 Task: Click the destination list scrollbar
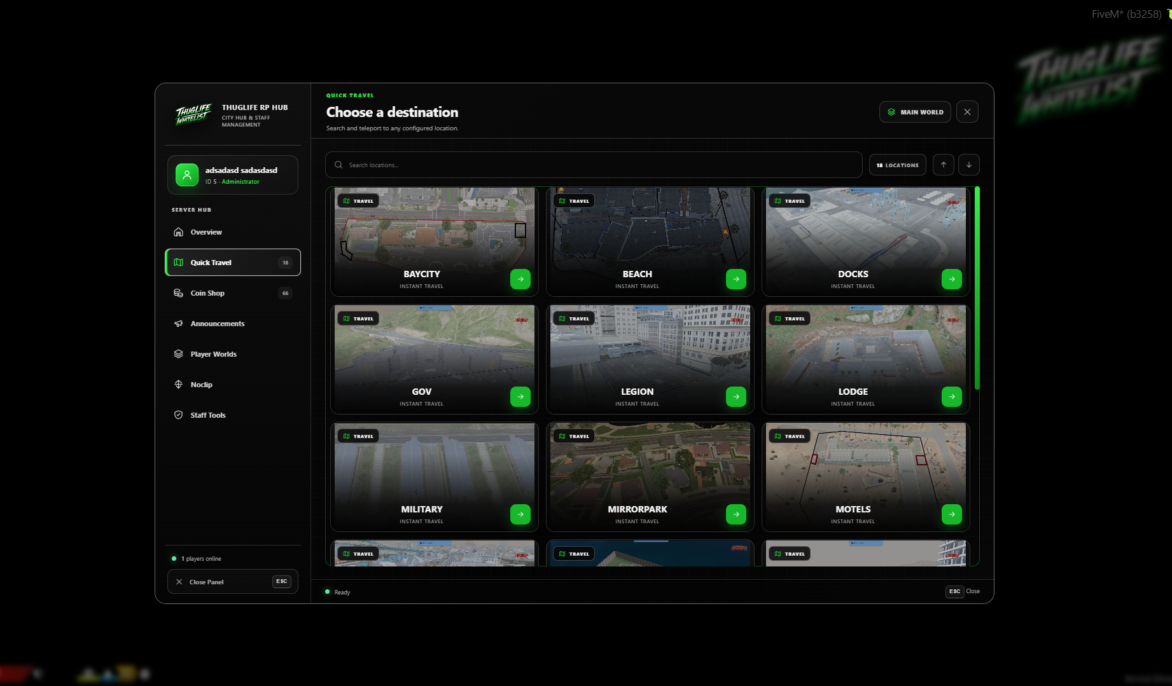pyautogui.click(x=977, y=288)
